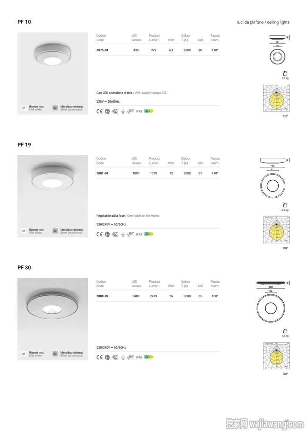Click the CE mark under PF 10
Viewport: 307px width, 435px height.
click(99, 111)
